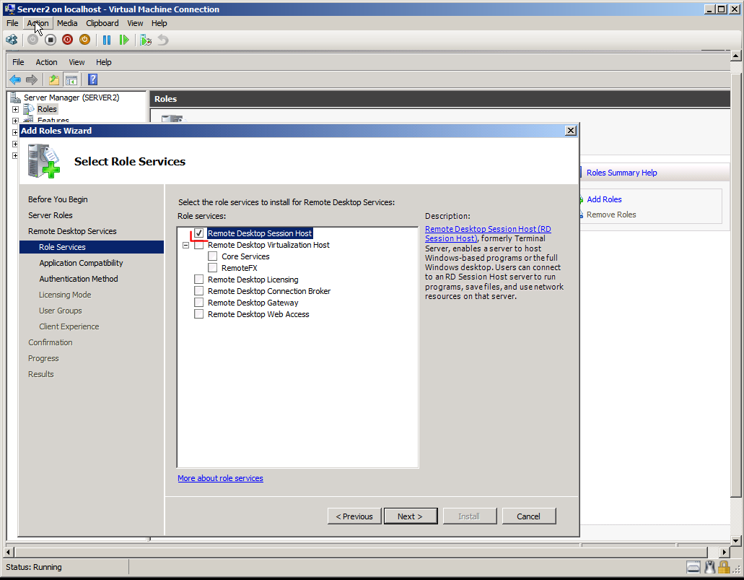Expand the Features tree node
Image resolution: width=744 pixels, height=580 pixels.
(15, 121)
